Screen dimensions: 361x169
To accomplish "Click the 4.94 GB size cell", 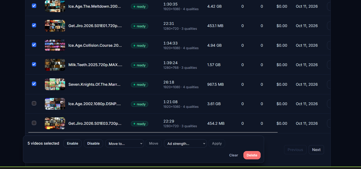I will (214, 45).
